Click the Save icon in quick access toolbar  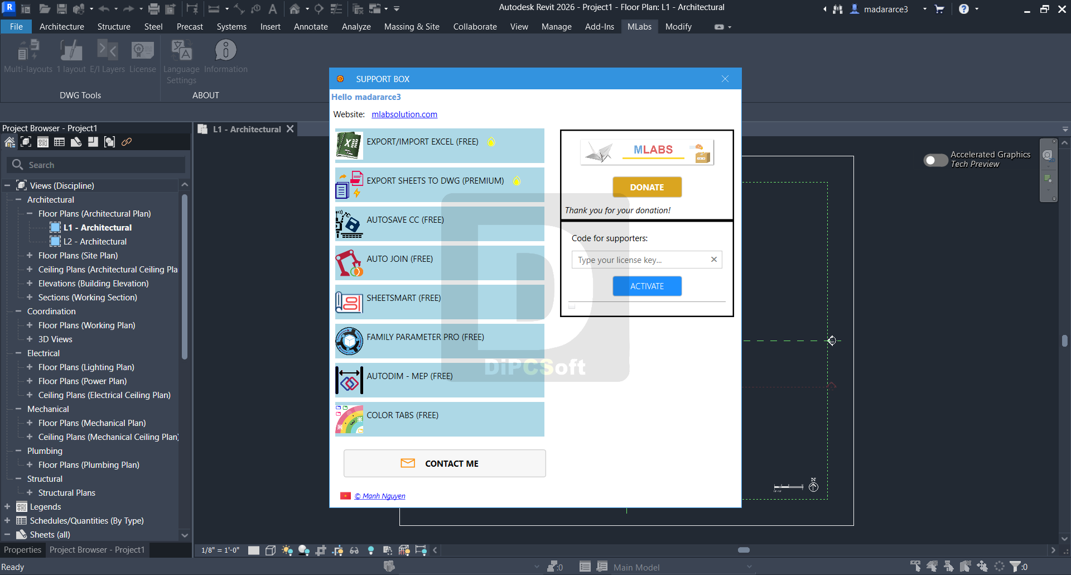[x=62, y=9]
